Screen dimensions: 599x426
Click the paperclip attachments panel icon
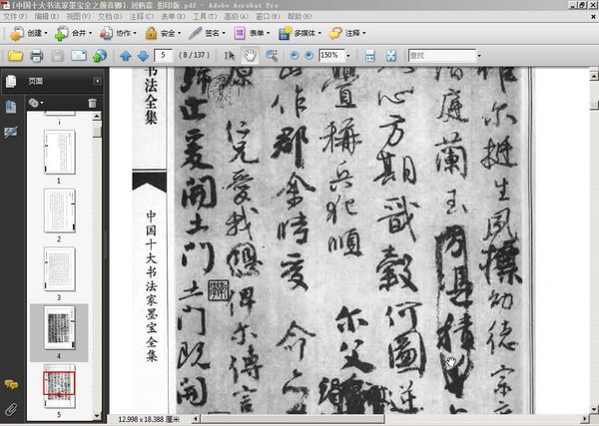click(x=11, y=409)
